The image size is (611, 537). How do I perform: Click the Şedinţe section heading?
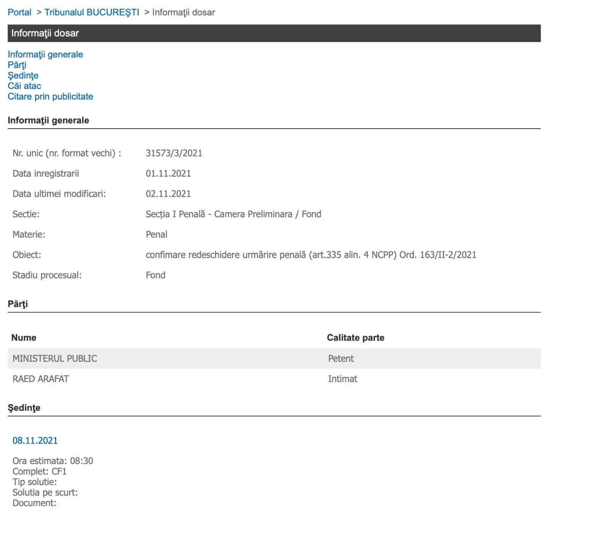click(24, 408)
